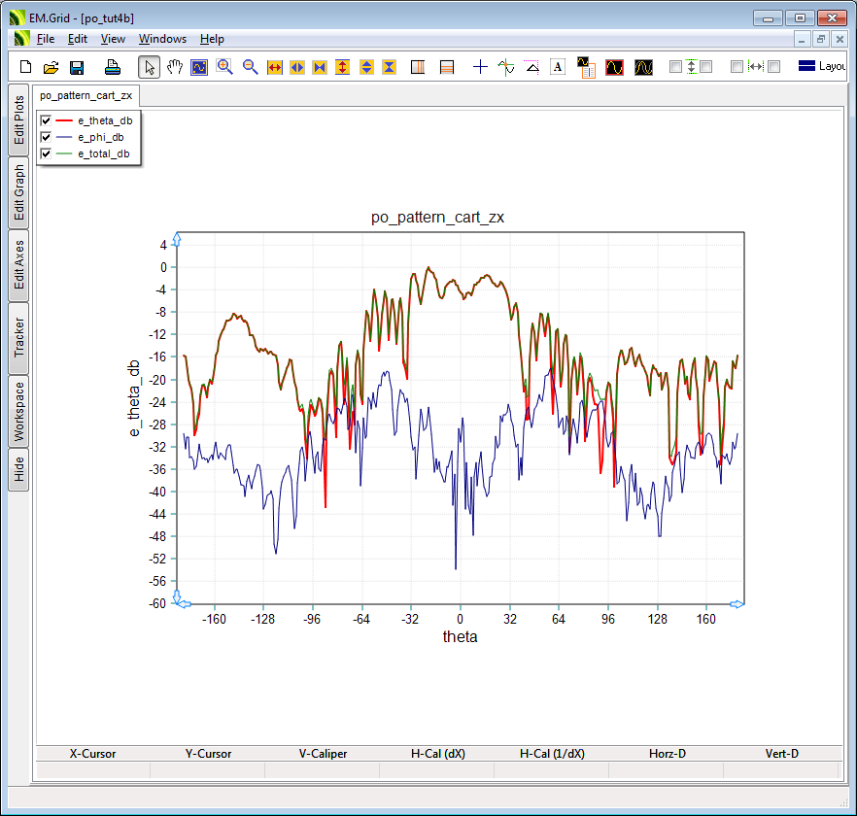Open the Tracker side panel

click(x=18, y=338)
